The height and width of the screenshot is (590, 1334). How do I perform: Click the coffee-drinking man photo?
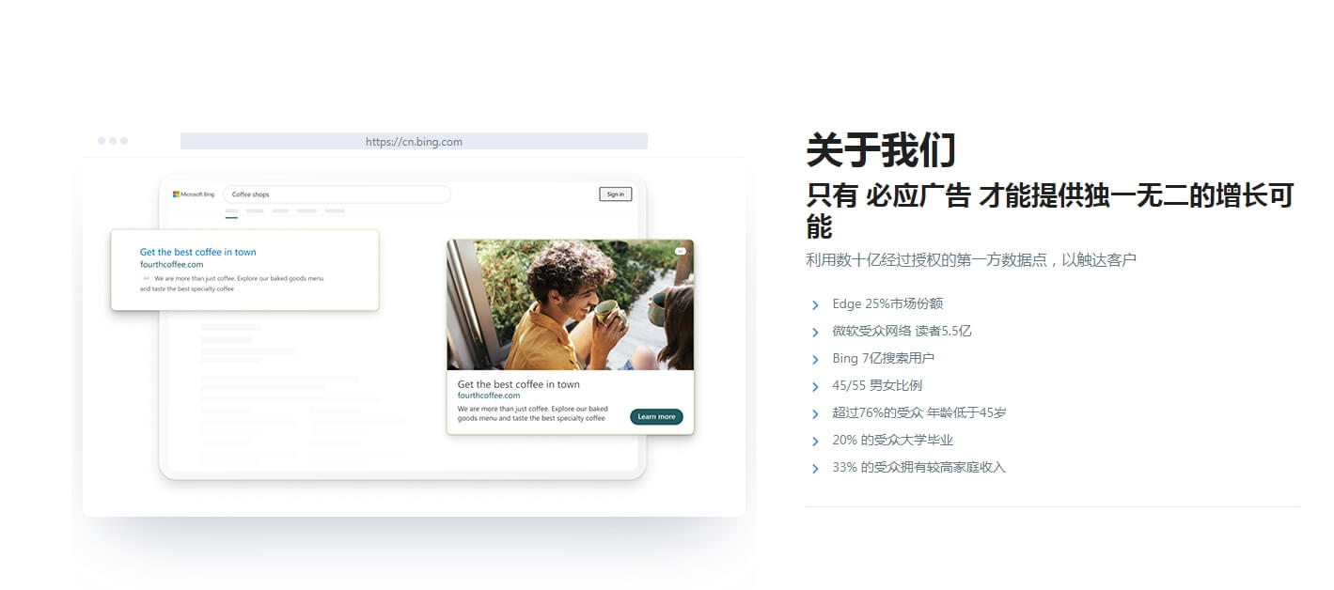tap(570, 304)
